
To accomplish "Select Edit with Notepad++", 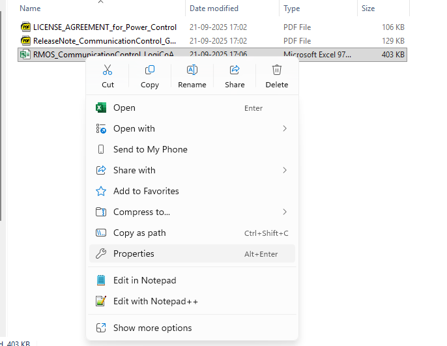I will 155,301.
